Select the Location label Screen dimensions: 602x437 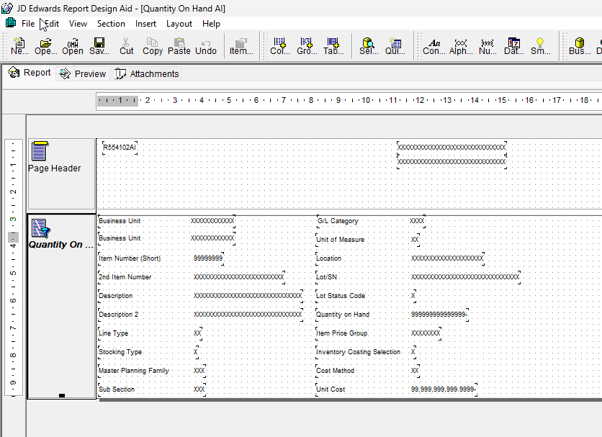328,258
